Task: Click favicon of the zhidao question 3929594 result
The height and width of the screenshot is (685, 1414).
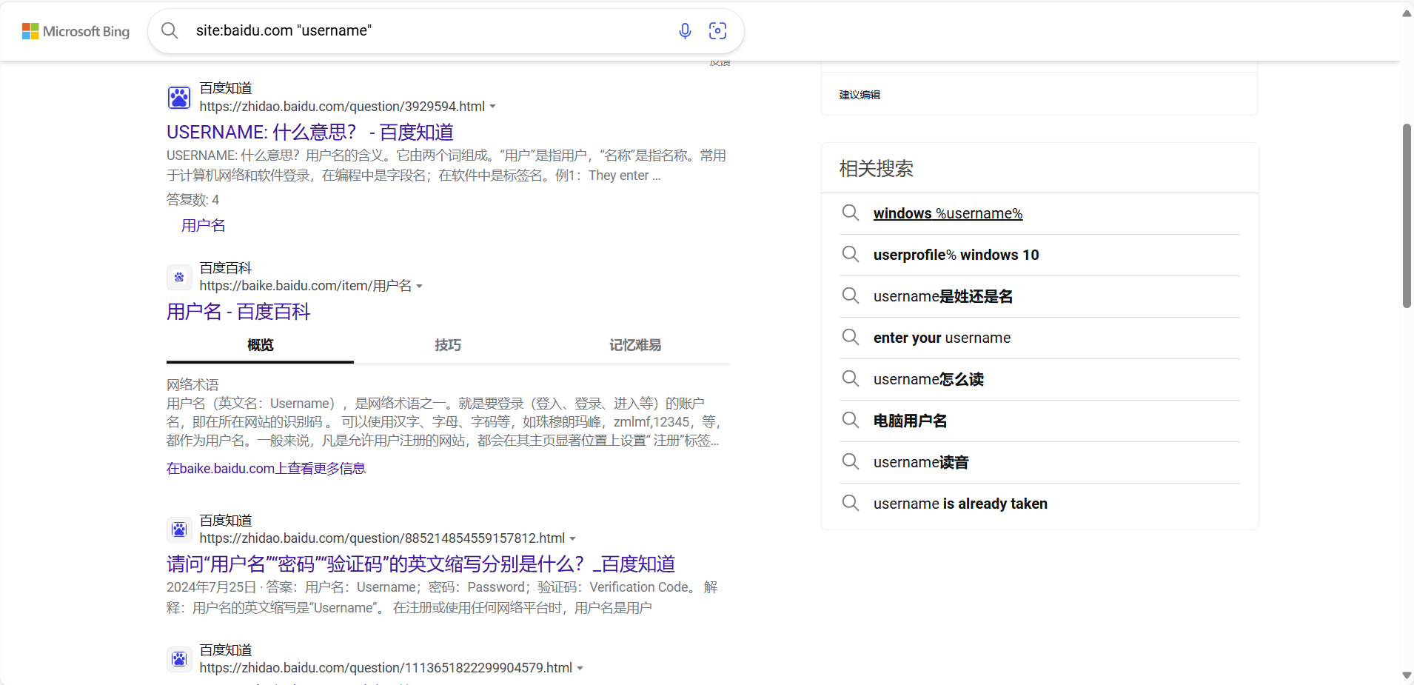Action: click(x=179, y=97)
